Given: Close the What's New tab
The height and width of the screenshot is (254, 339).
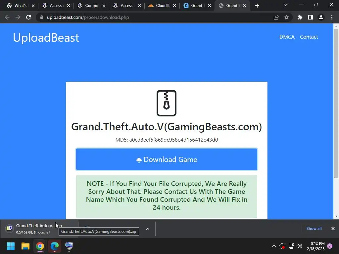Looking at the screenshot, I should (x=33, y=6).
